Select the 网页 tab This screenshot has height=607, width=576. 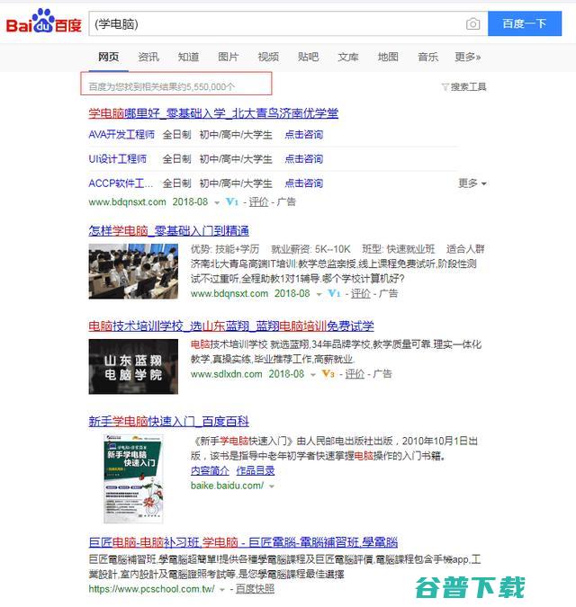click(109, 57)
